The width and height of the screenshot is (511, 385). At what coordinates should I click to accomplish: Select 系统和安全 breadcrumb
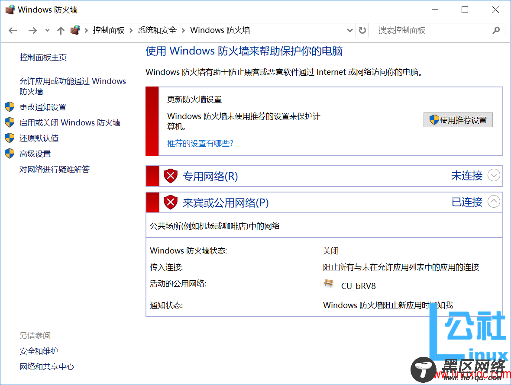point(157,30)
